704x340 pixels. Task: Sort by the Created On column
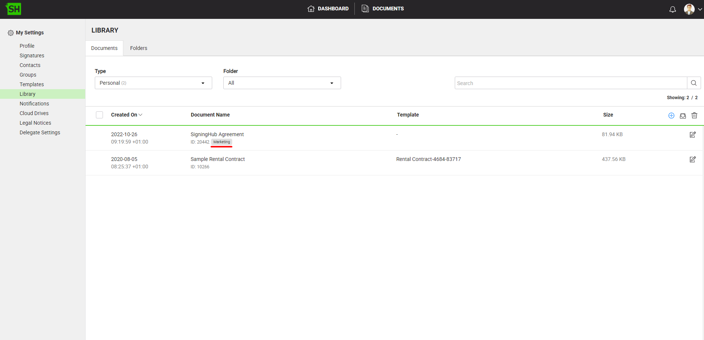[x=126, y=115]
